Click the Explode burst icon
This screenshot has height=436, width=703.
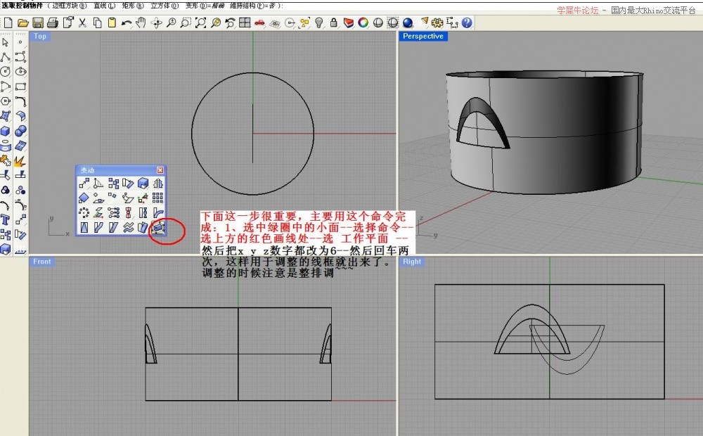(x=20, y=160)
